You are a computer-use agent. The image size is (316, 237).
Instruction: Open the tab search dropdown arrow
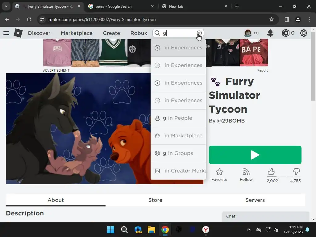point(6,6)
